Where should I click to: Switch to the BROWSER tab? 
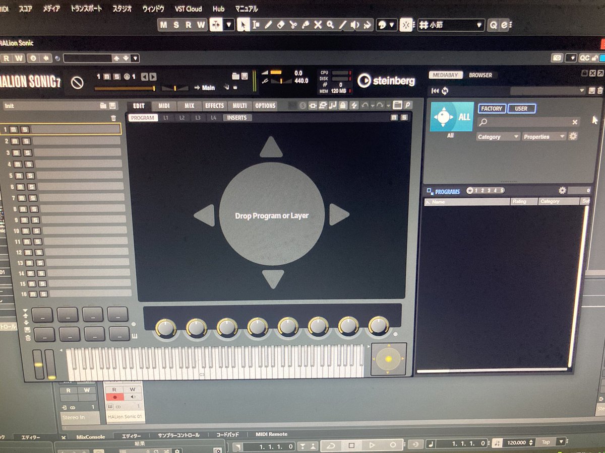(x=480, y=75)
